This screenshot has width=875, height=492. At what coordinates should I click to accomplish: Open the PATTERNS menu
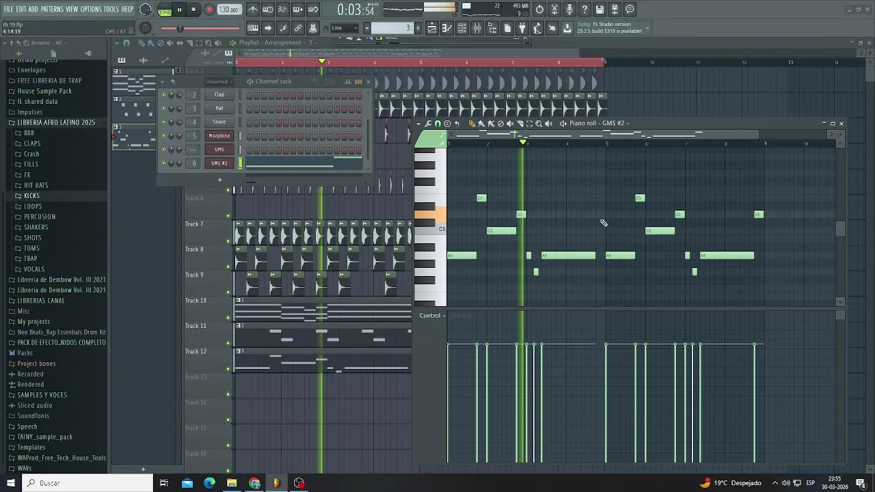(52, 9)
